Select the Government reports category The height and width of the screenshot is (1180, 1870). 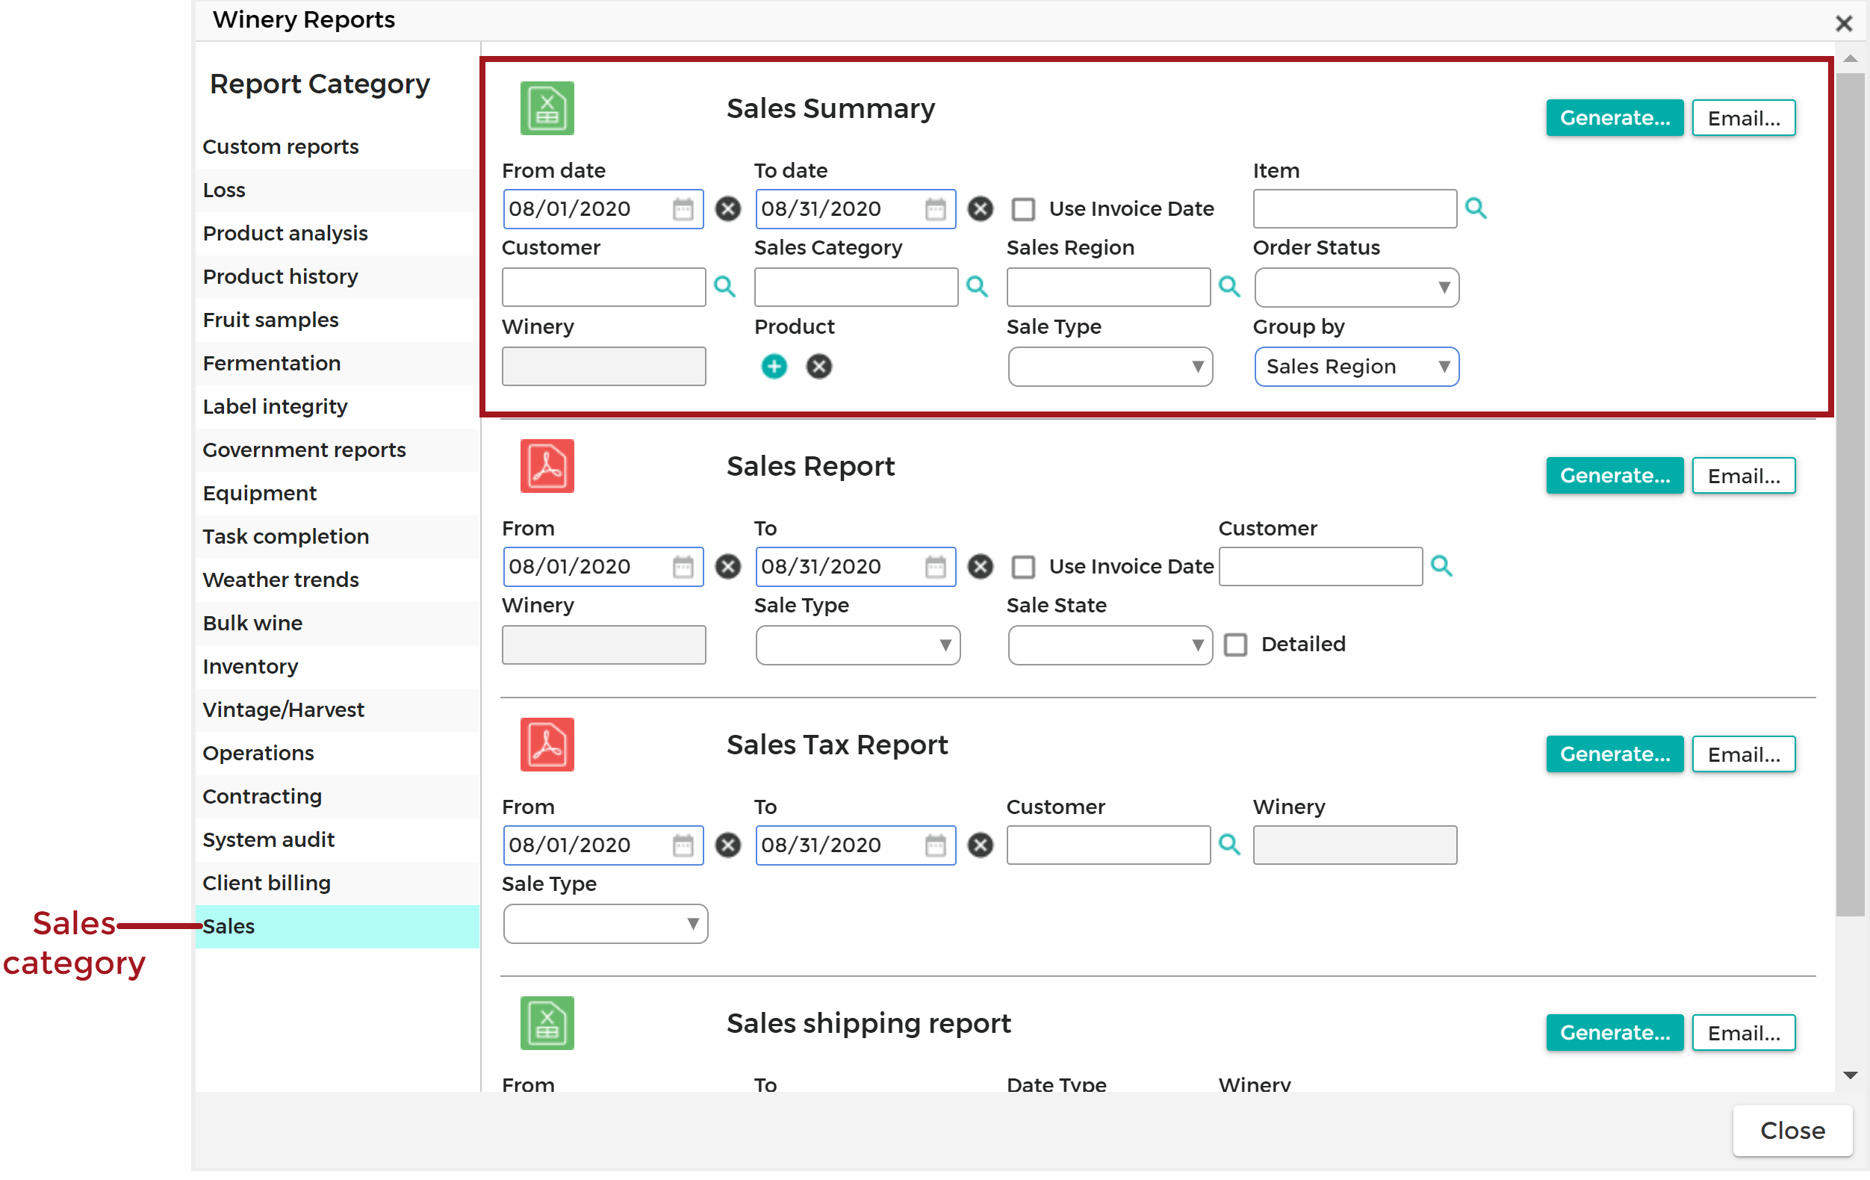pyautogui.click(x=337, y=450)
